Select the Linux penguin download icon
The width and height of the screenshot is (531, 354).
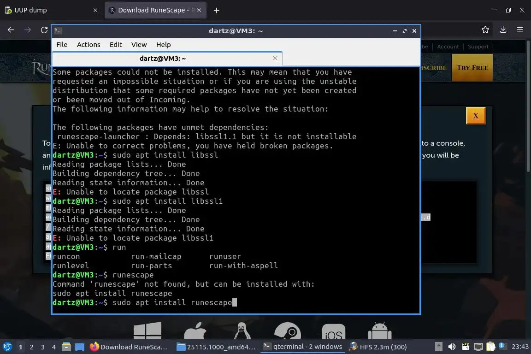(x=242, y=330)
